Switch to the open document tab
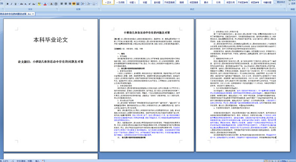 16,14
